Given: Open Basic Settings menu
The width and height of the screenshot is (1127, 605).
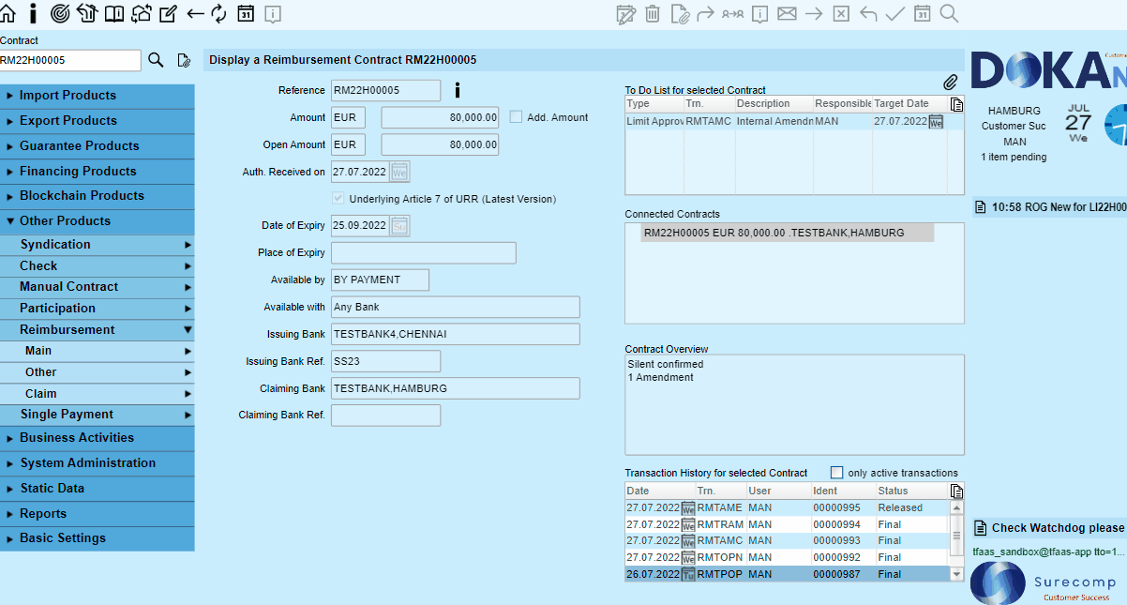Looking at the screenshot, I should click(x=98, y=538).
